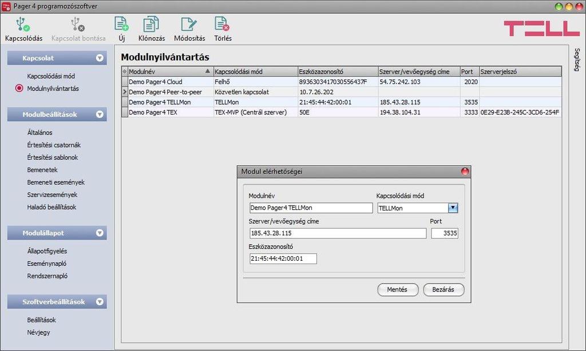Select the Demo Pager4 Cloud row
586x351 pixels.
coord(341,82)
